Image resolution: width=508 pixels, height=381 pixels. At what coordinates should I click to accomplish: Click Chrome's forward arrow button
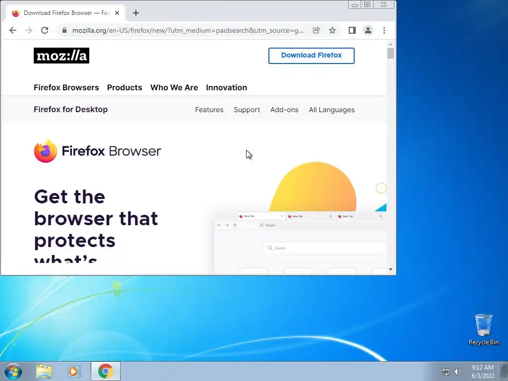click(x=28, y=30)
